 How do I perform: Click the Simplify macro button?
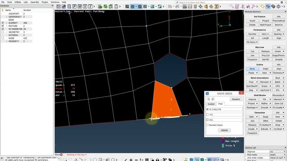click(x=278, y=59)
